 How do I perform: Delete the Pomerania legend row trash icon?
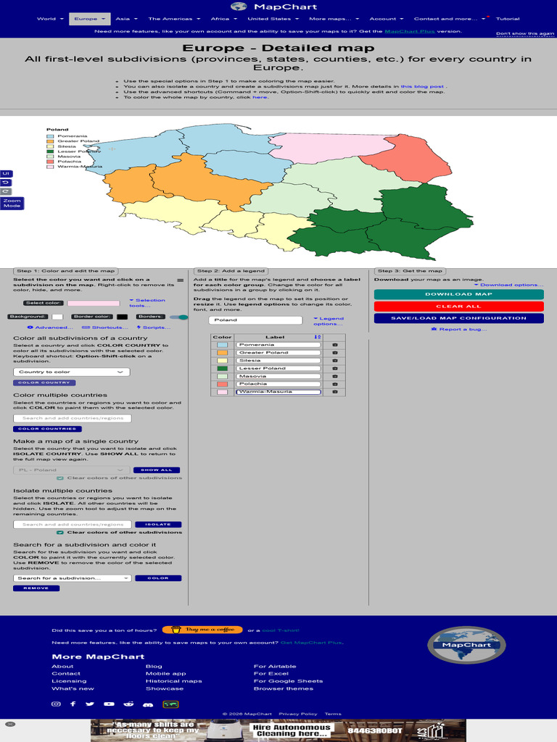coord(335,345)
